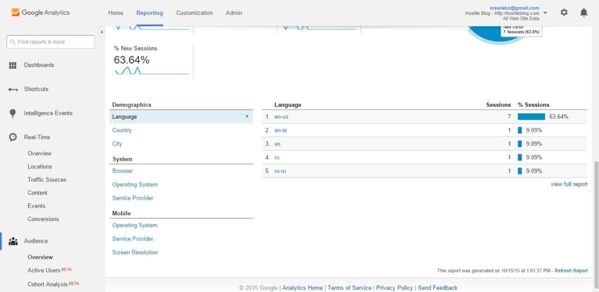Open Traffic Sources under Real-Time

(47, 179)
